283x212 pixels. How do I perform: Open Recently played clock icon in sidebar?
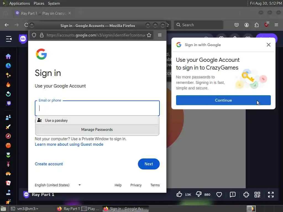(8, 66)
